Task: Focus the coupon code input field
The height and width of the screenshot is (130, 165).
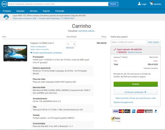Action: pos(129,42)
